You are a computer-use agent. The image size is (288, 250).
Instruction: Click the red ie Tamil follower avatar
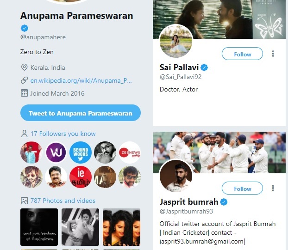click(81, 177)
